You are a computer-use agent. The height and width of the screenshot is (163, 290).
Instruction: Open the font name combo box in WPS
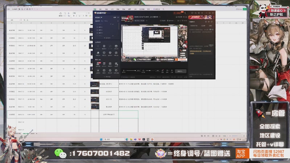pos(80,13)
